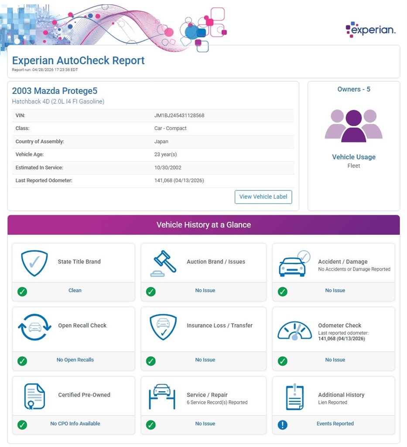Click green check in Odometer Check card
This screenshot has width=407, height=447.
[x=282, y=361]
